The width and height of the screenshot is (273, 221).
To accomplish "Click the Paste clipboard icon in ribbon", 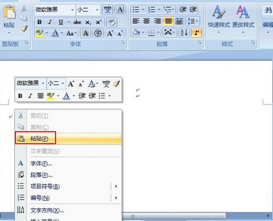I will coord(9,12).
